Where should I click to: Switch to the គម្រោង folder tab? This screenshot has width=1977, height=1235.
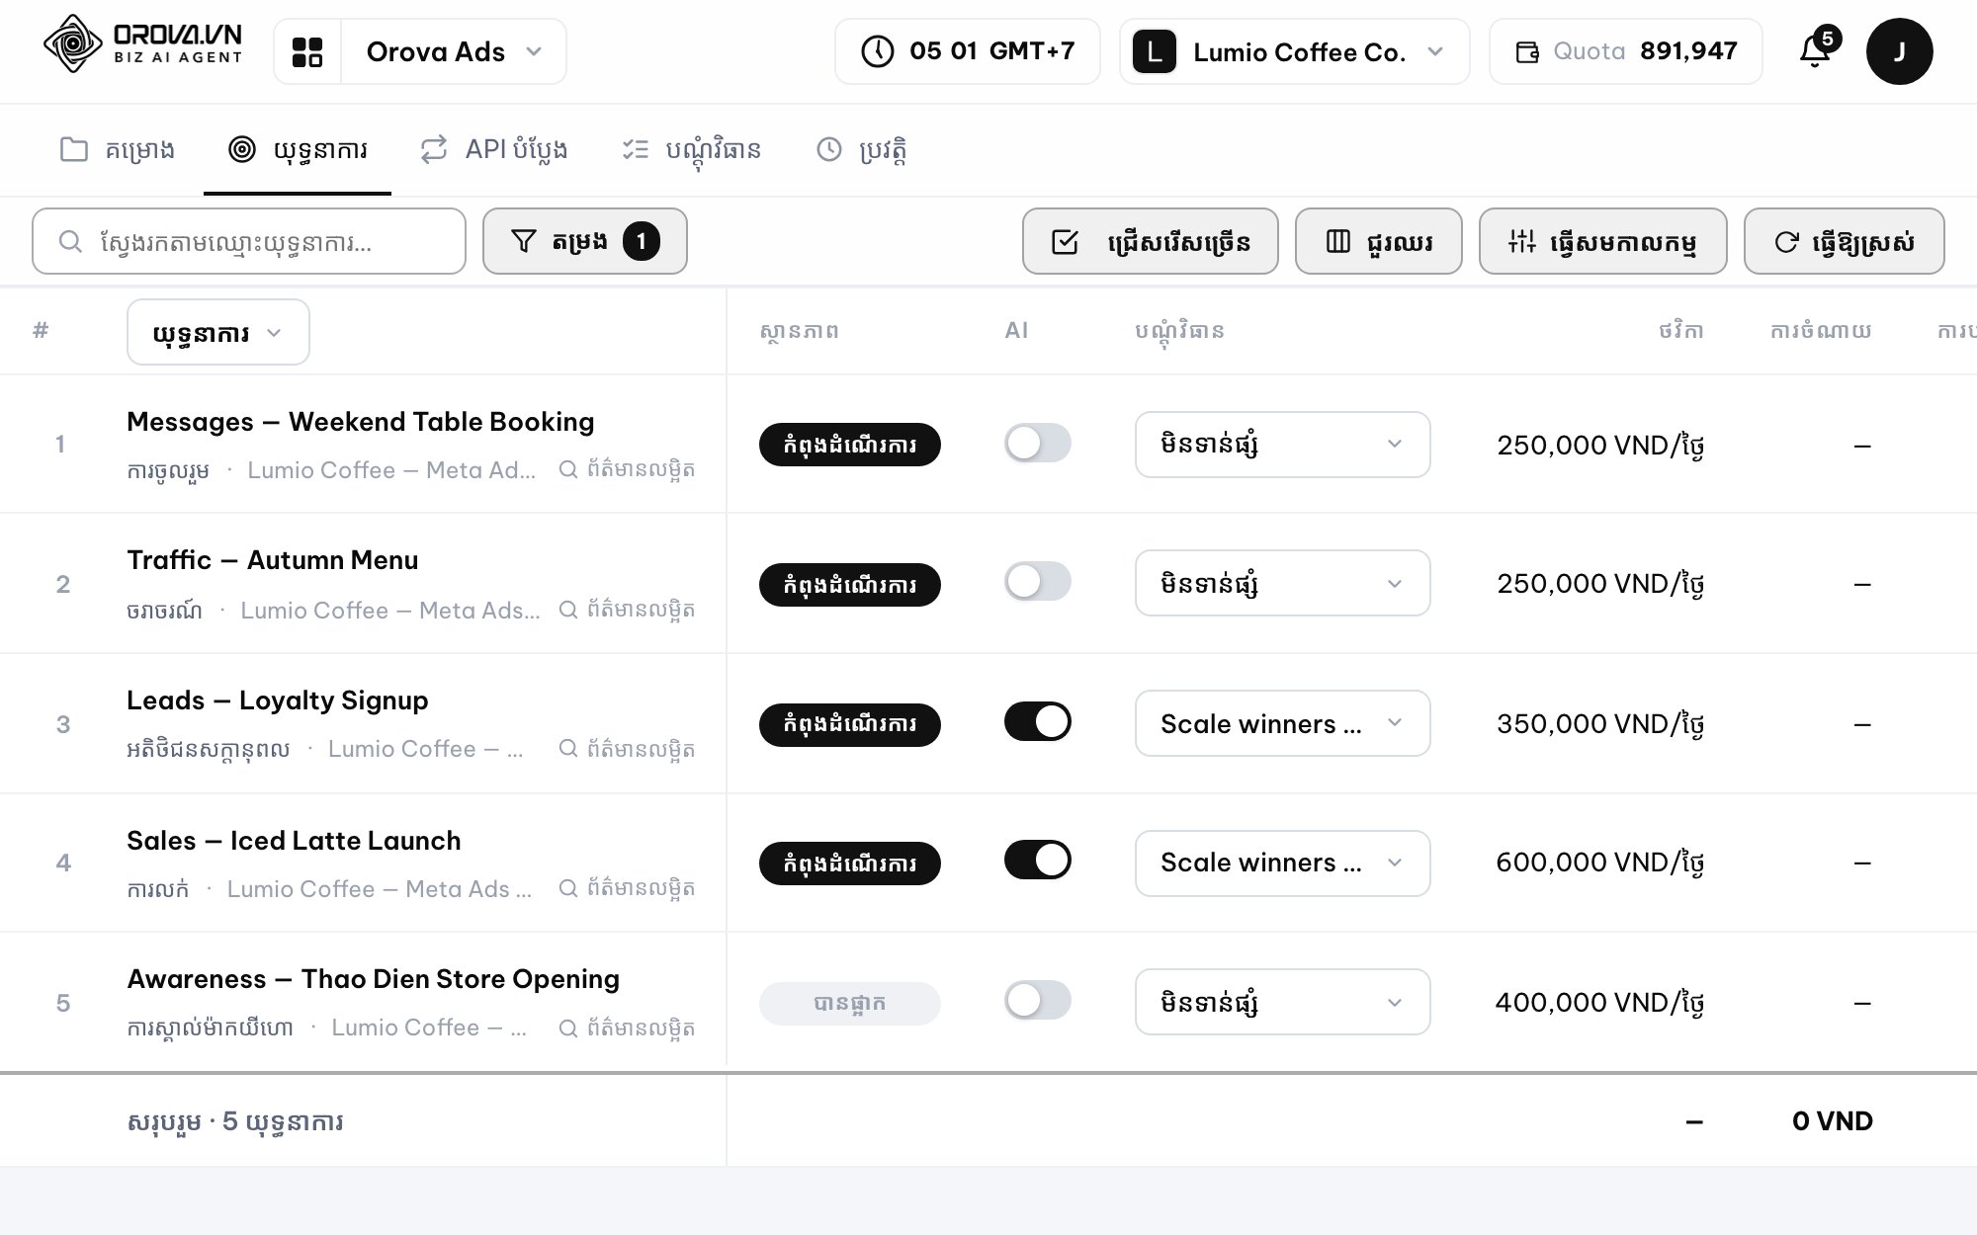tap(118, 150)
